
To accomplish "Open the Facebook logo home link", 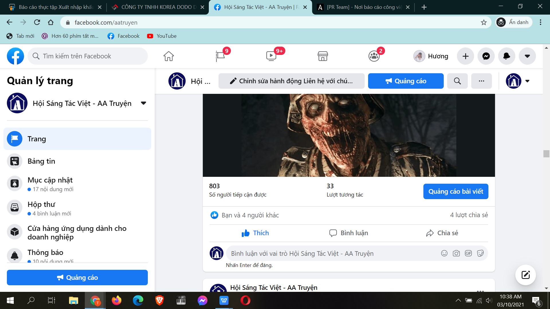I will [15, 56].
